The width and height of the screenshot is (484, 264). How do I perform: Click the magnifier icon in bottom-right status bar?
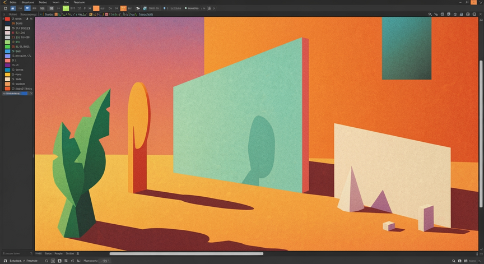coord(454,261)
